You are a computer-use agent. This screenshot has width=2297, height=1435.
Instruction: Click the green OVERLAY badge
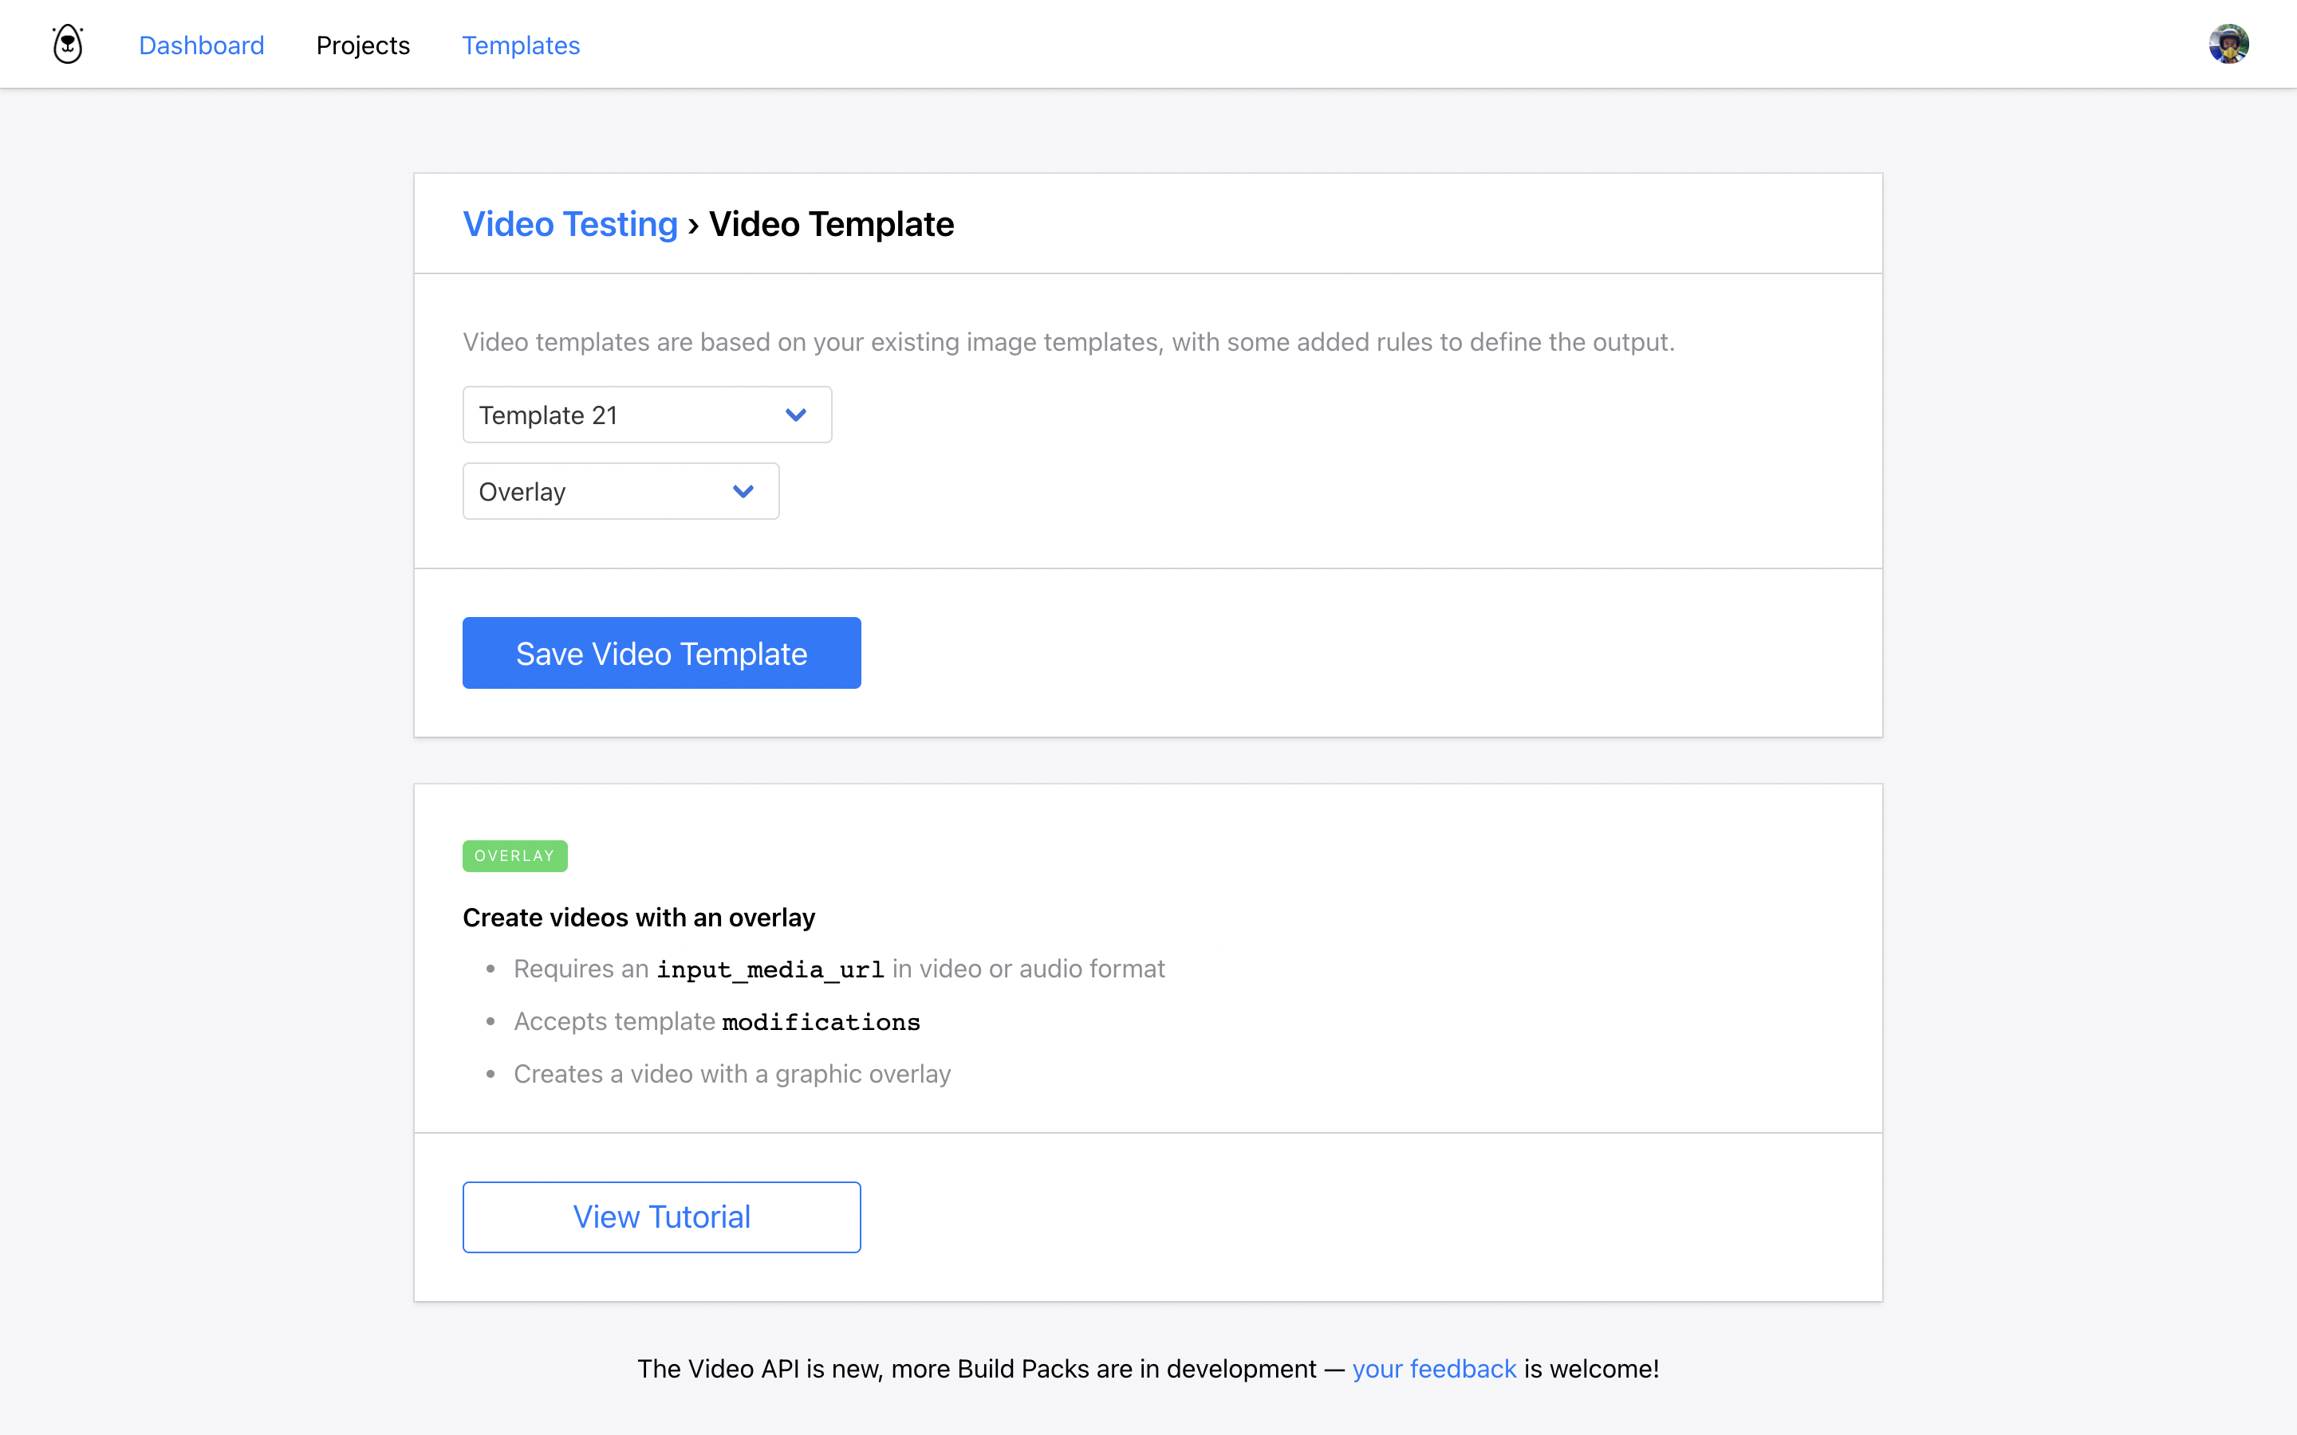514,856
